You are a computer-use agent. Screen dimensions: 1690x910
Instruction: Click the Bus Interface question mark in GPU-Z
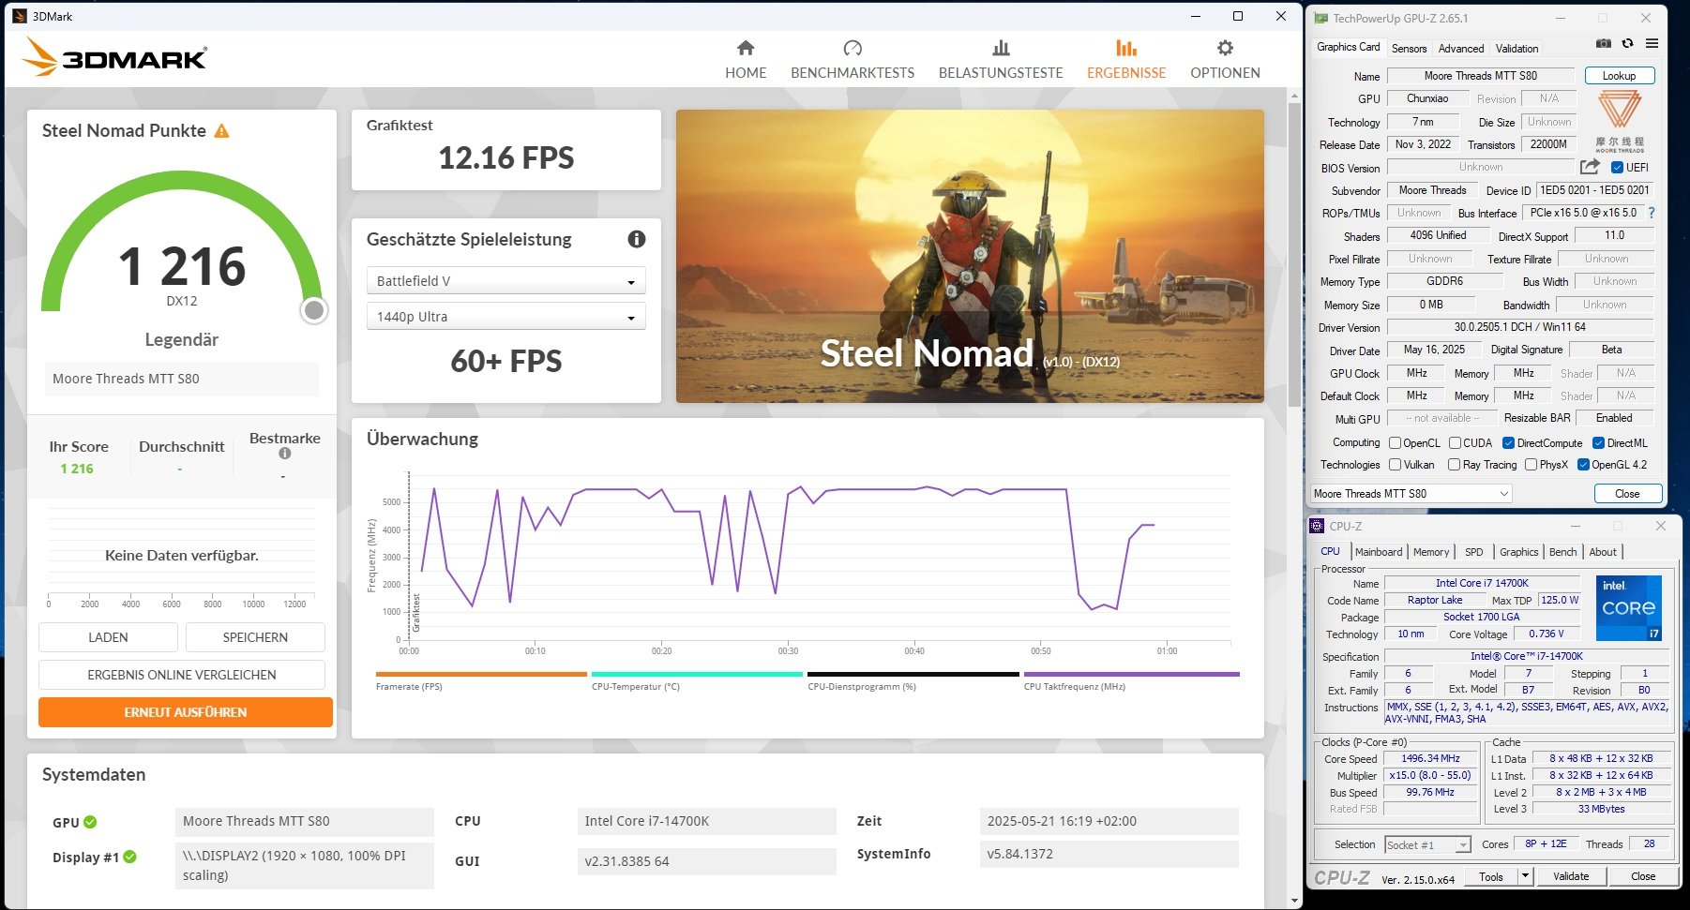point(1652,213)
